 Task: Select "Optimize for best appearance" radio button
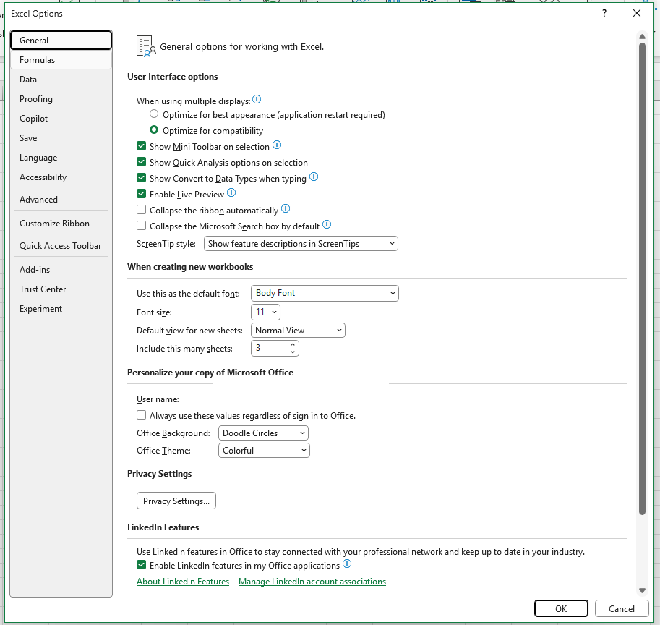click(x=153, y=114)
